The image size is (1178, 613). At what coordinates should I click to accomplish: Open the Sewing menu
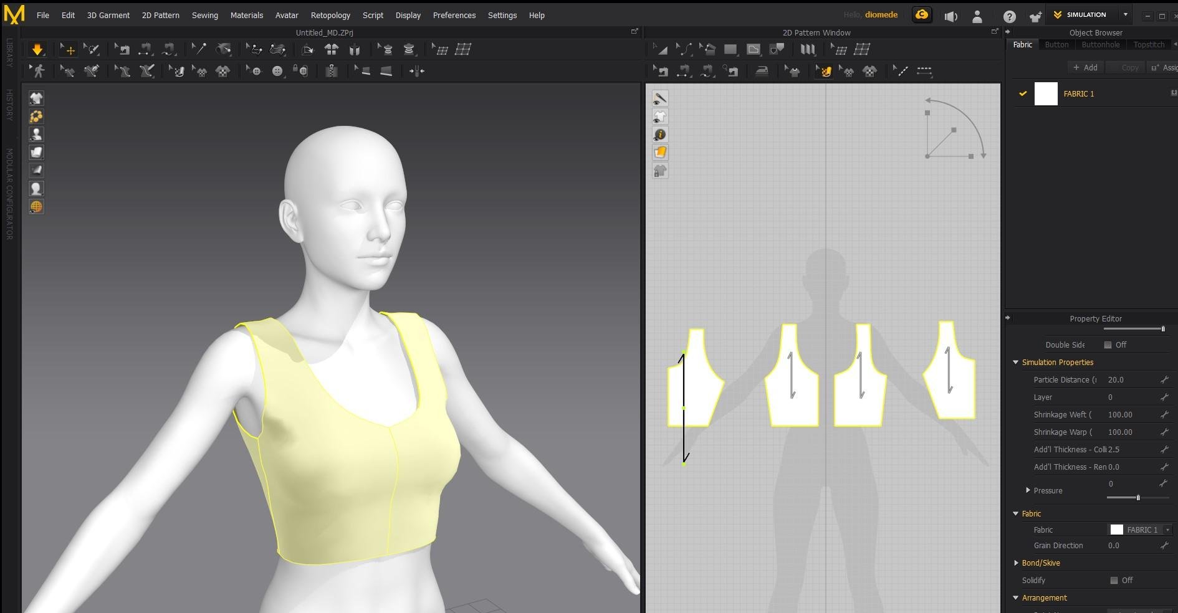tap(204, 15)
